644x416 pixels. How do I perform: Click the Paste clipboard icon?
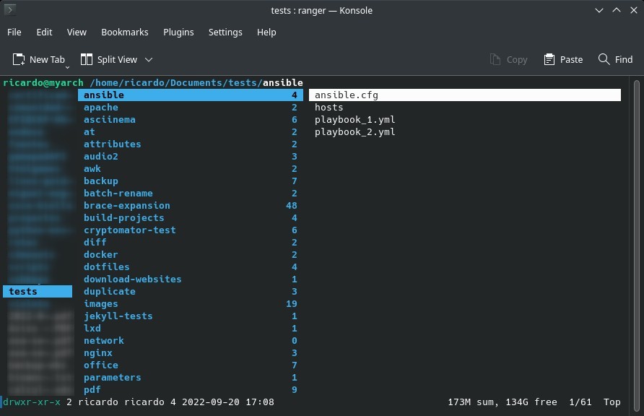point(549,59)
